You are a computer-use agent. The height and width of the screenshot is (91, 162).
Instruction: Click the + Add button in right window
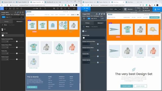coord(86,8)
